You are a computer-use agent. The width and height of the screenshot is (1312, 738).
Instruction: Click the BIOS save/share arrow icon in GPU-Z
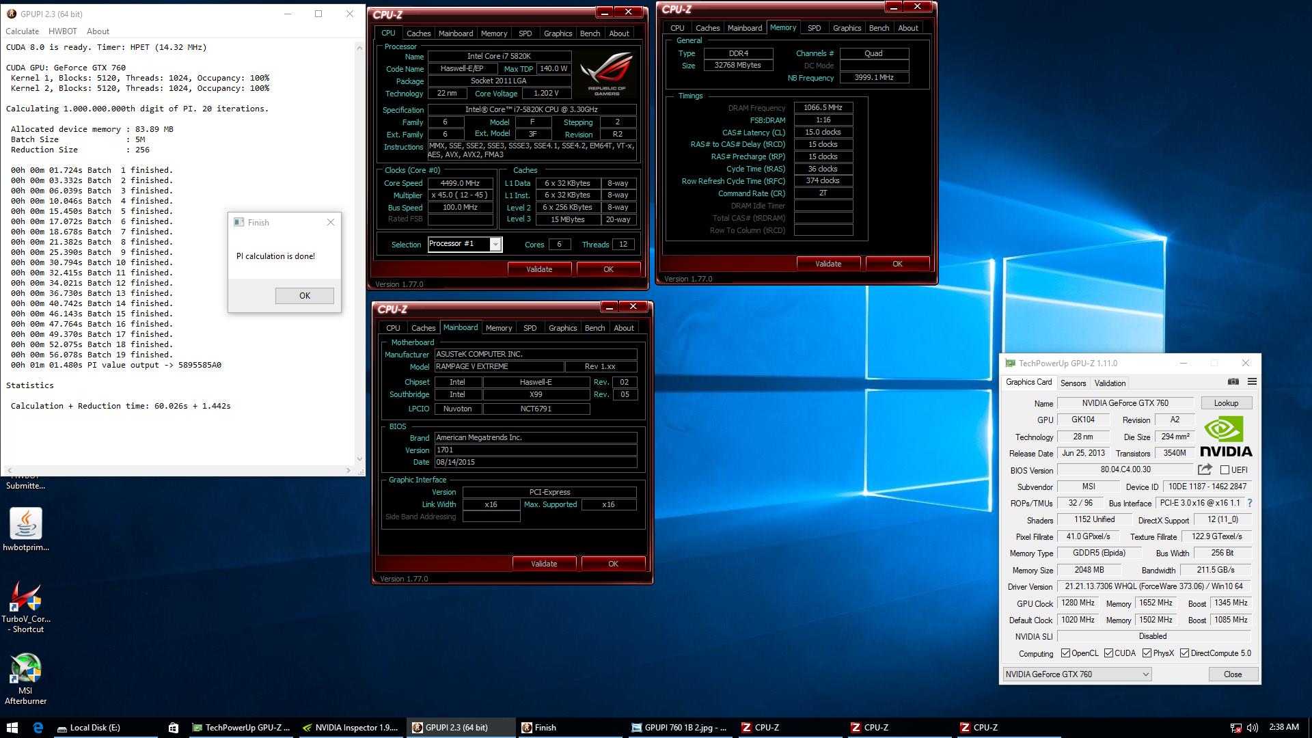[1205, 469]
